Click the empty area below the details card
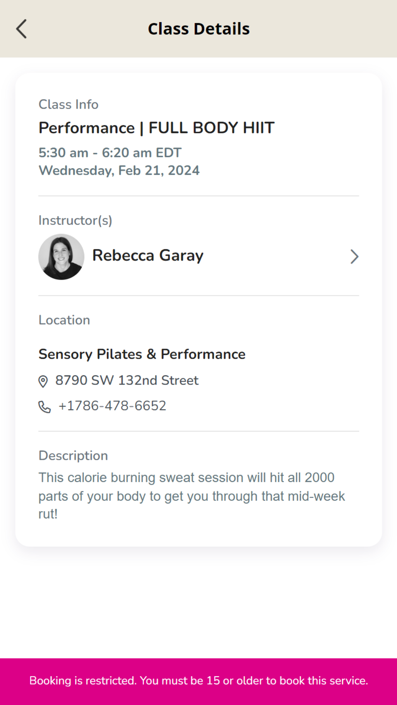This screenshot has width=397, height=705. pos(198,603)
